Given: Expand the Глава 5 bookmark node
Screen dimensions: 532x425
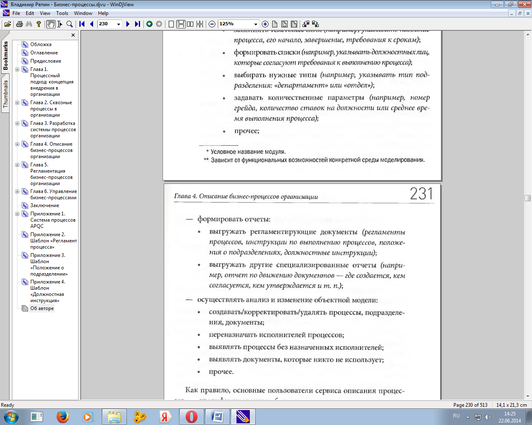Looking at the screenshot, I should tap(17, 165).
